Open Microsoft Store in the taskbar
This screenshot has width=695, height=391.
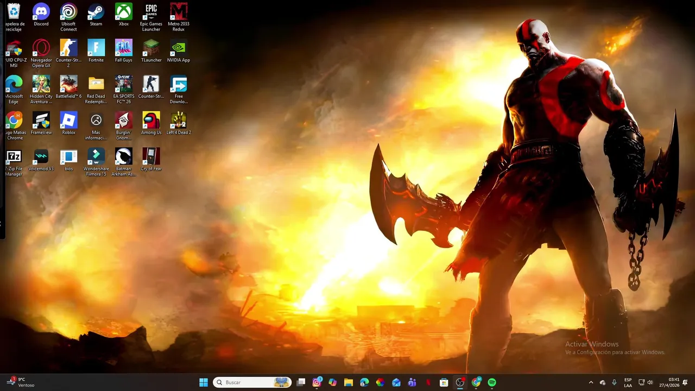pyautogui.click(x=444, y=382)
